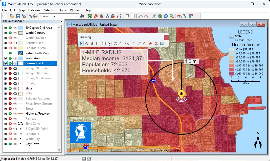
Task: Click the Print icon in main toolbar
Action: tap(35, 16)
